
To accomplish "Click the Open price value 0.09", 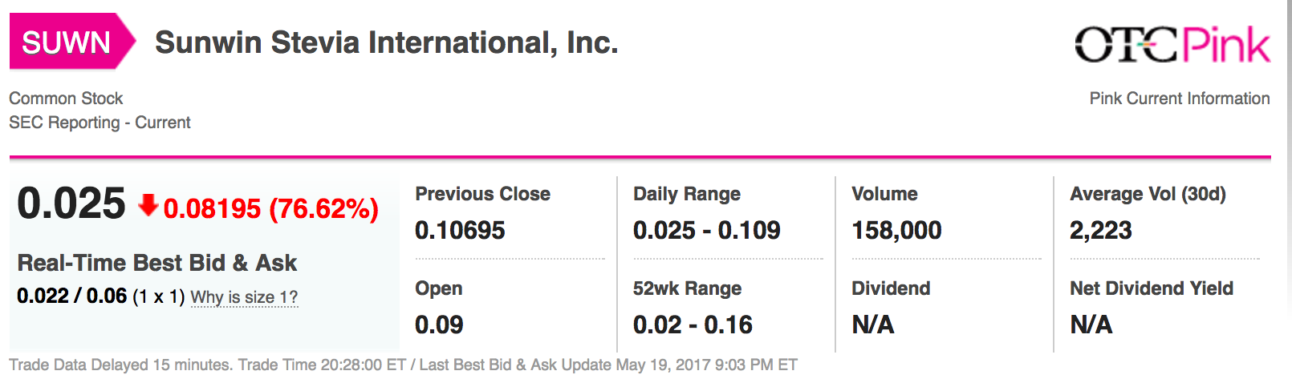I will pos(439,324).
